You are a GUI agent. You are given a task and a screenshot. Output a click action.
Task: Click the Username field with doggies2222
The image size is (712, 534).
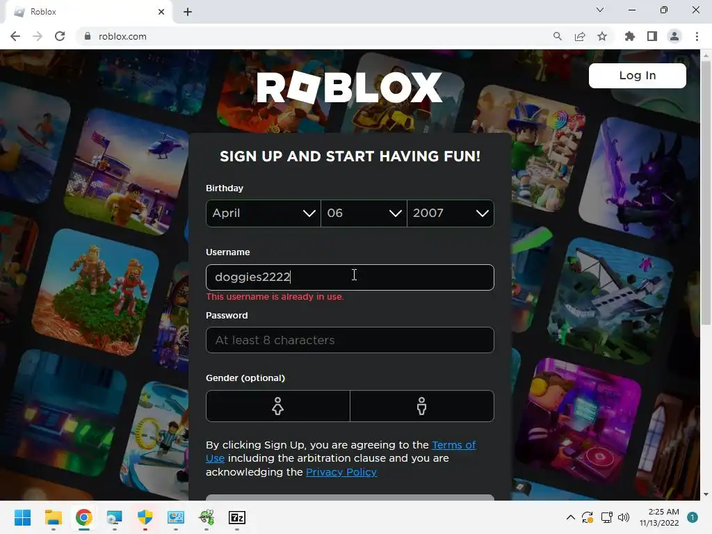coord(350,277)
